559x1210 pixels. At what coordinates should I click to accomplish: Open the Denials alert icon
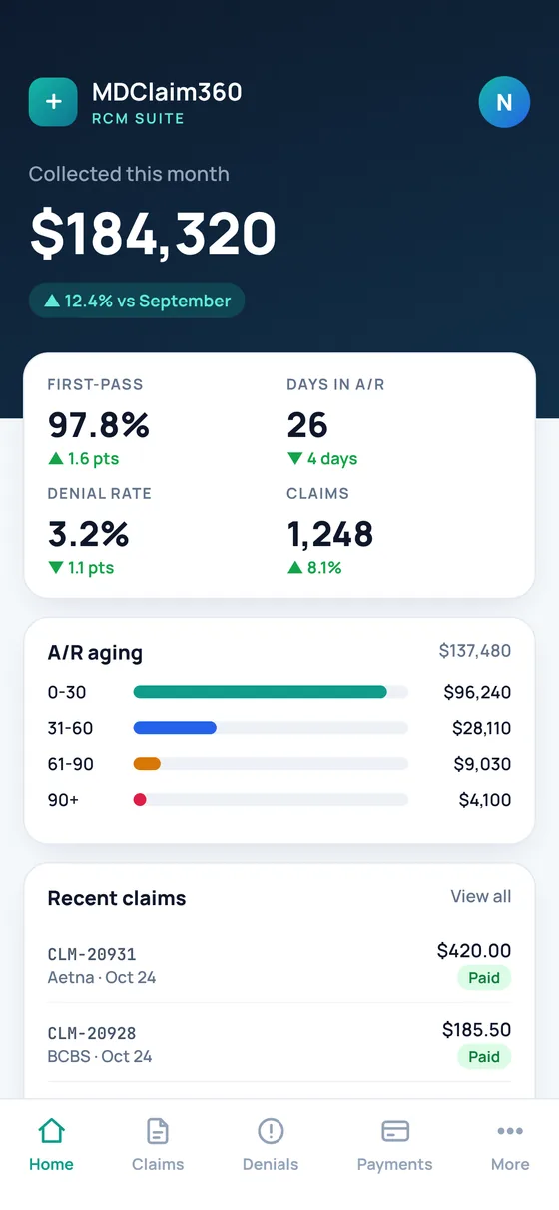coord(271,1131)
